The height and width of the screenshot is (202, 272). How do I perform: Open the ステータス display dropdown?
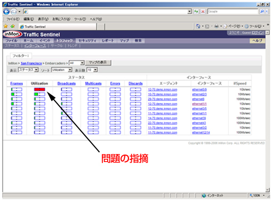click(28, 70)
